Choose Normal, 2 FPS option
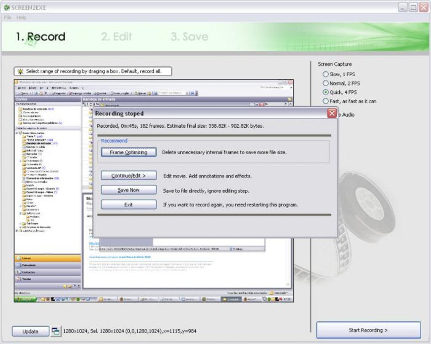Viewport: 431px width, 344px height. point(325,83)
